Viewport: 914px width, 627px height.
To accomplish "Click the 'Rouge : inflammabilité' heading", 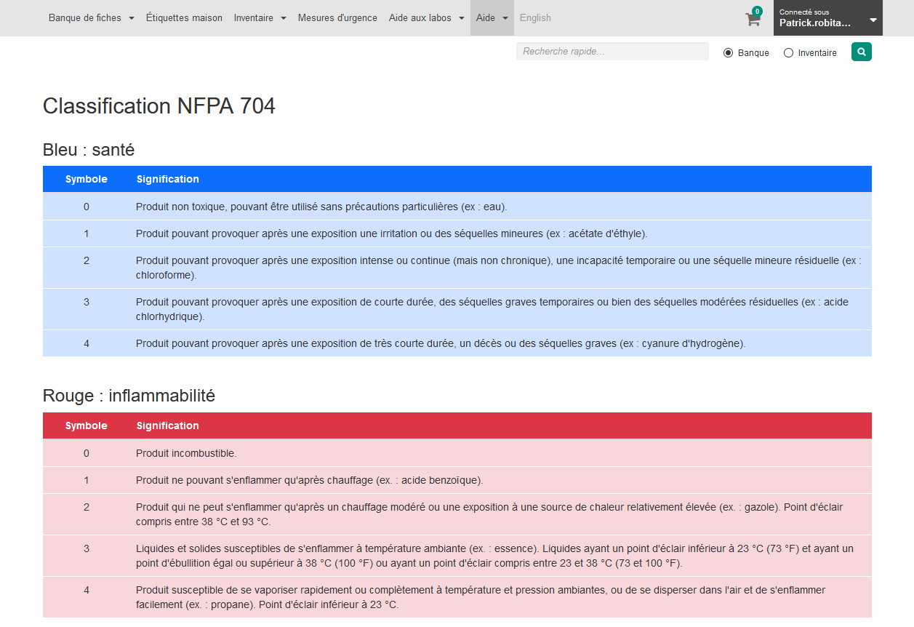I will [x=129, y=396].
